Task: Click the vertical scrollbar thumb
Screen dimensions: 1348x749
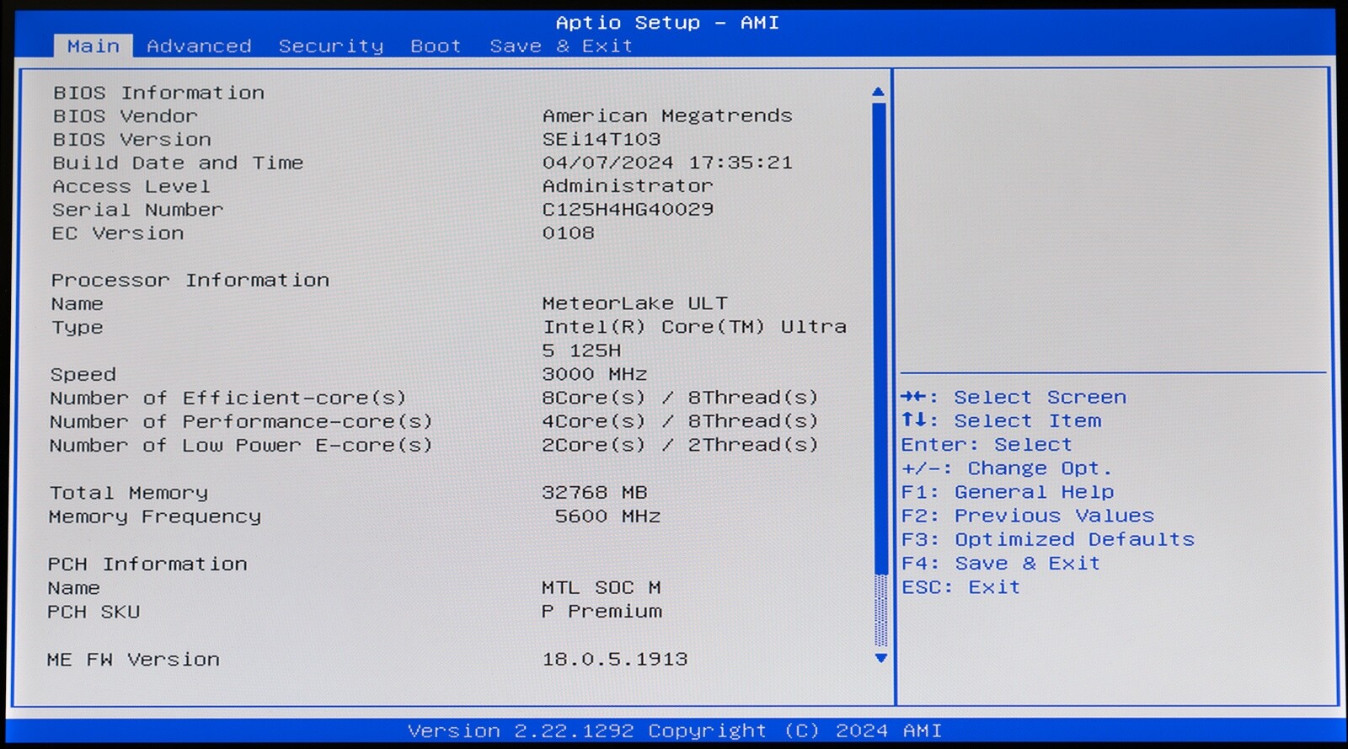Action: click(x=880, y=338)
